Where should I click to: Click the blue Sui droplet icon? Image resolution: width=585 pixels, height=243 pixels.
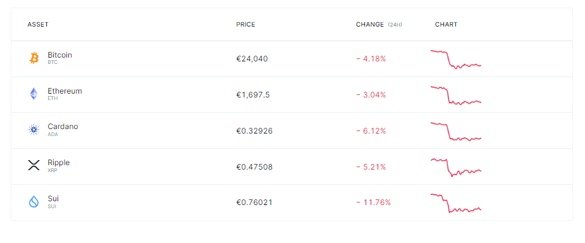[34, 202]
